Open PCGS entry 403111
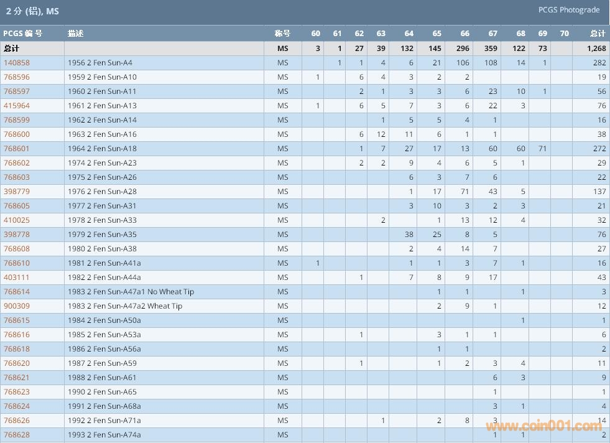610x443 pixels. (x=17, y=277)
